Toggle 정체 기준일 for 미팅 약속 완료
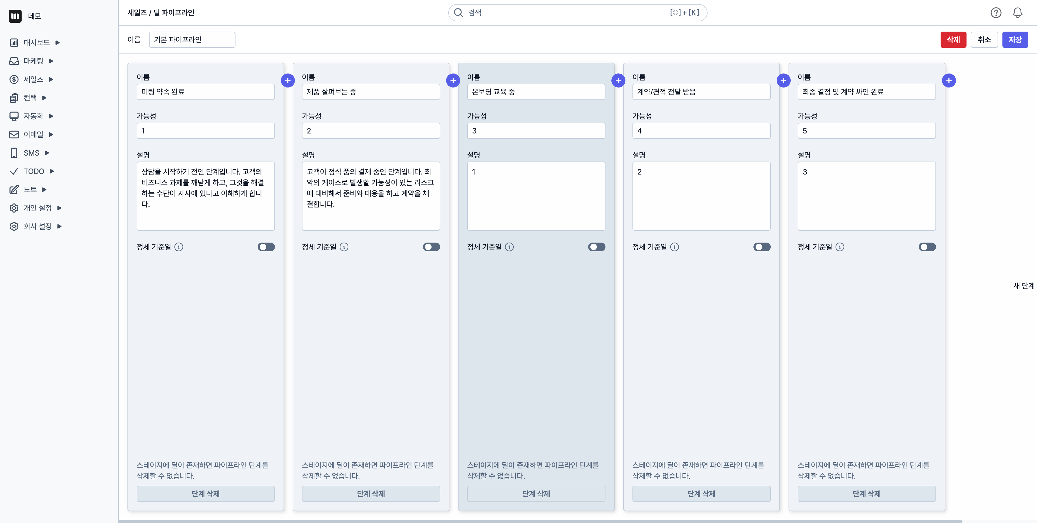Viewport: 1037px width, 523px height. (x=266, y=247)
